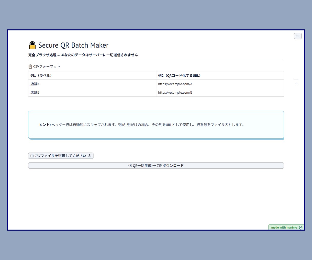Click the clipboard icon beside CSVフォーマット
This screenshot has height=260, width=312.
(30, 67)
